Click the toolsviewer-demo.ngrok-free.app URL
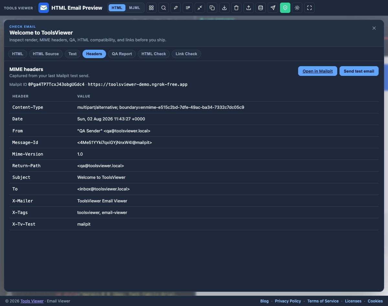 (138, 84)
